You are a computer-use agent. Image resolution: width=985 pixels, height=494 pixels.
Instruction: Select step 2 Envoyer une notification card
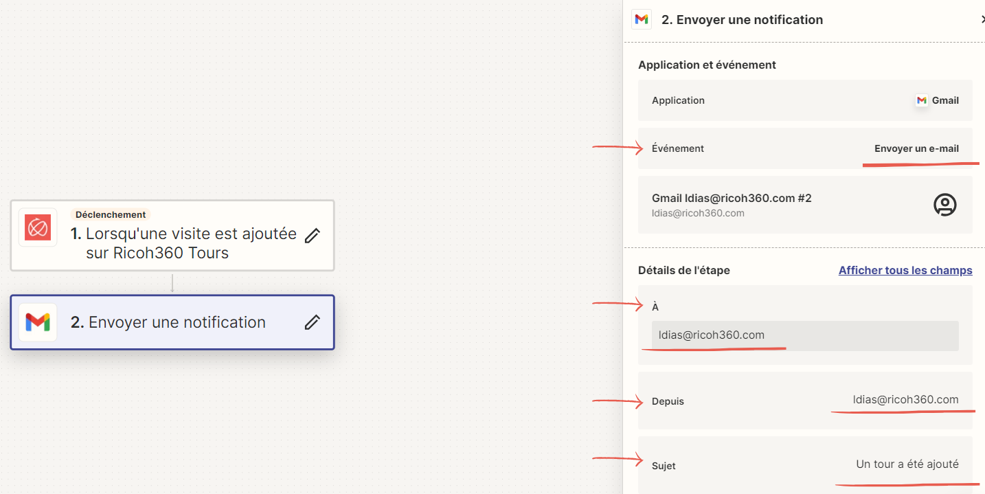click(x=172, y=322)
